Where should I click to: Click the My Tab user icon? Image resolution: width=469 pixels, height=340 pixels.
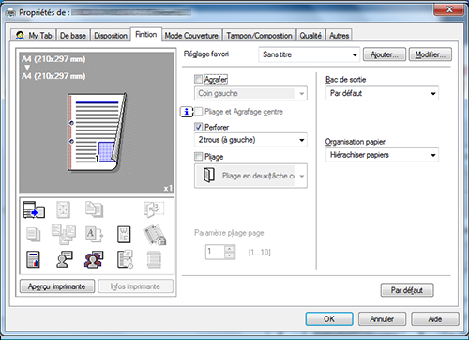[20, 36]
